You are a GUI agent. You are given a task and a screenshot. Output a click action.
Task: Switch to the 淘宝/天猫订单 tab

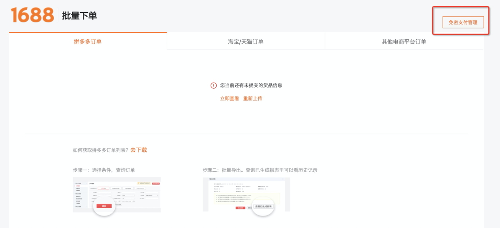click(x=246, y=42)
